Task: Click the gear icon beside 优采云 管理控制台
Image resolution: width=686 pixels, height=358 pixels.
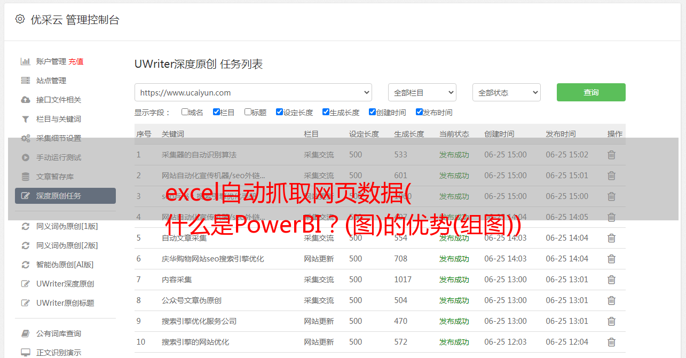Action: [20, 19]
